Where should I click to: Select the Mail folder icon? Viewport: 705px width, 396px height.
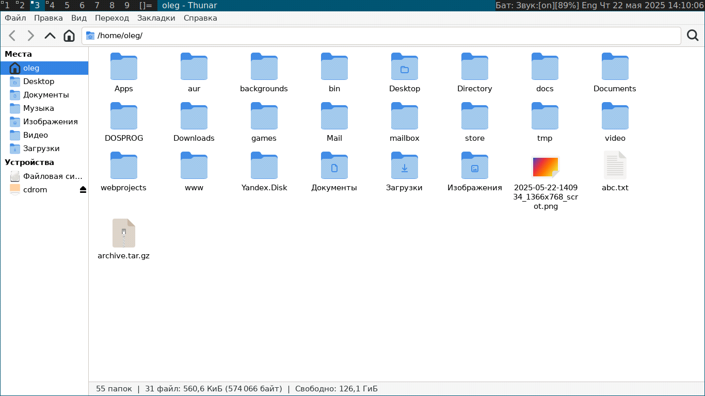click(x=334, y=116)
